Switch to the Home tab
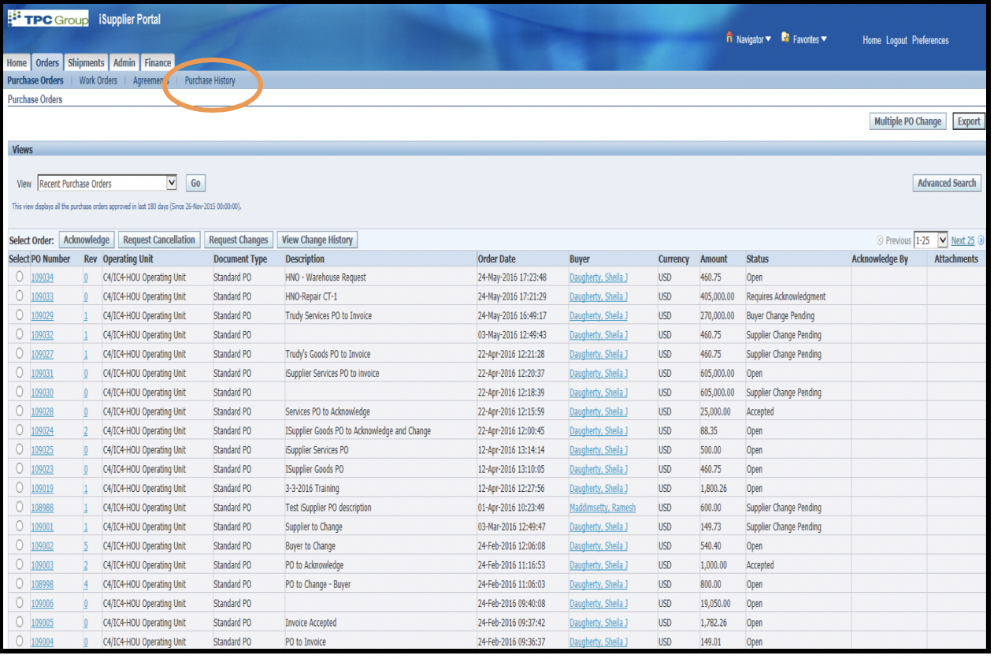The height and width of the screenshot is (659, 994). click(x=17, y=63)
